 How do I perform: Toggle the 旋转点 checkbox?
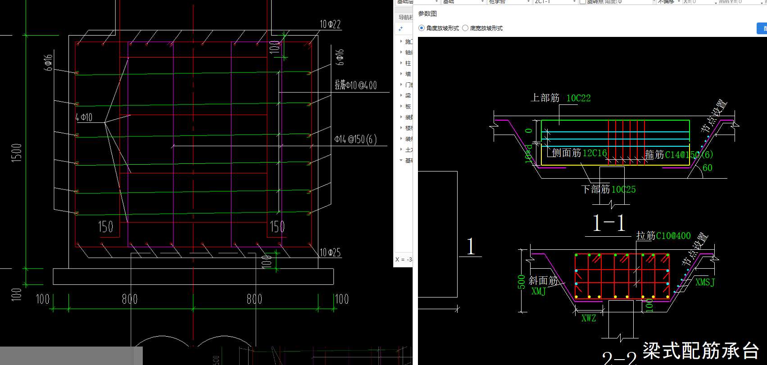[582, 2]
